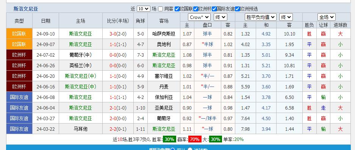This screenshot has width=355, height=150.
Task: Click the 角球 column header
Action: [140, 21]
